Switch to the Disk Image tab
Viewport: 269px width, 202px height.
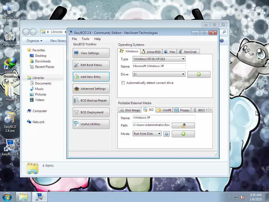click(x=130, y=110)
